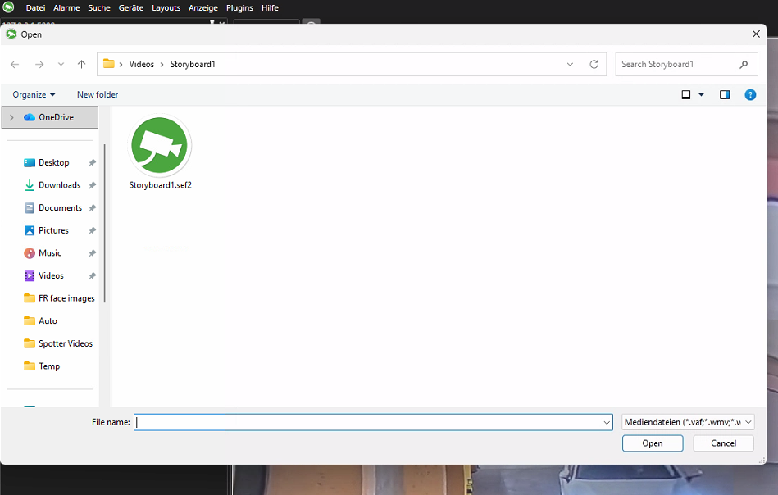Expand the OneDrive tree node
The height and width of the screenshot is (495, 778).
pyautogui.click(x=11, y=117)
